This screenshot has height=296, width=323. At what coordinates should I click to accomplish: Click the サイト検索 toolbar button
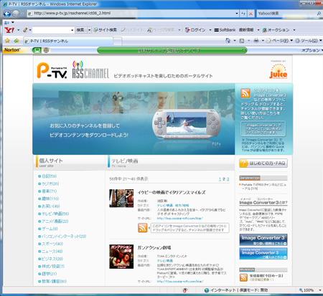pyautogui.click(x=105, y=30)
